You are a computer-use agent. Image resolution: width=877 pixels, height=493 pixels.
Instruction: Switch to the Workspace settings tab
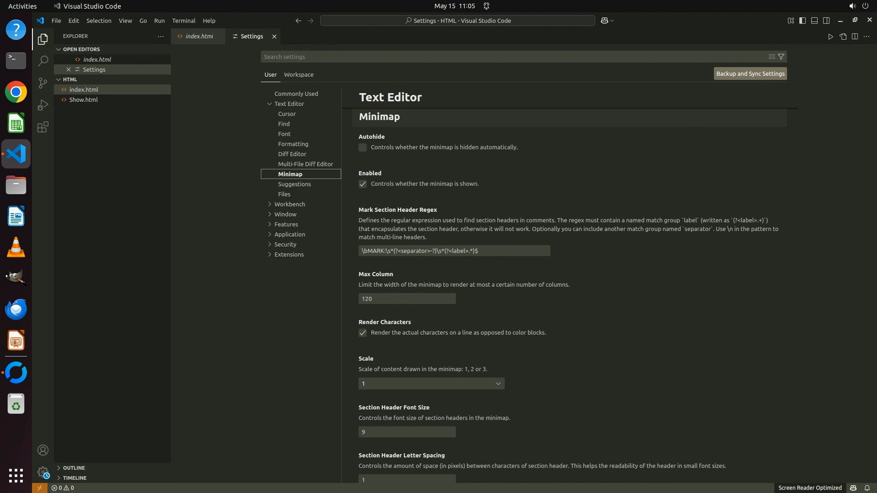[x=298, y=74]
